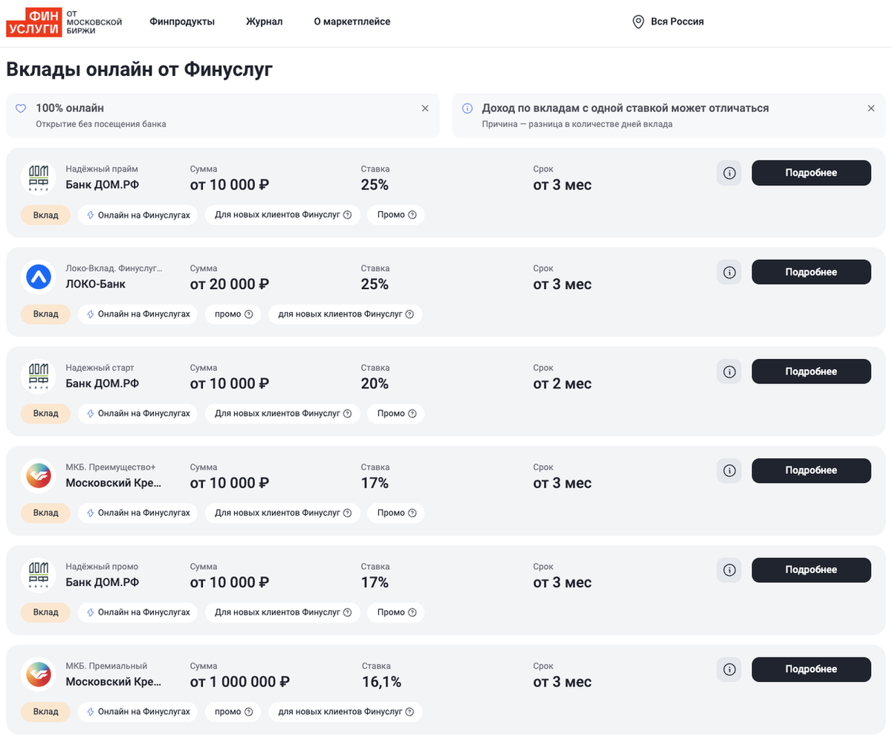Close the Доход по вкладам notice
This screenshot has width=892, height=740.
click(871, 108)
